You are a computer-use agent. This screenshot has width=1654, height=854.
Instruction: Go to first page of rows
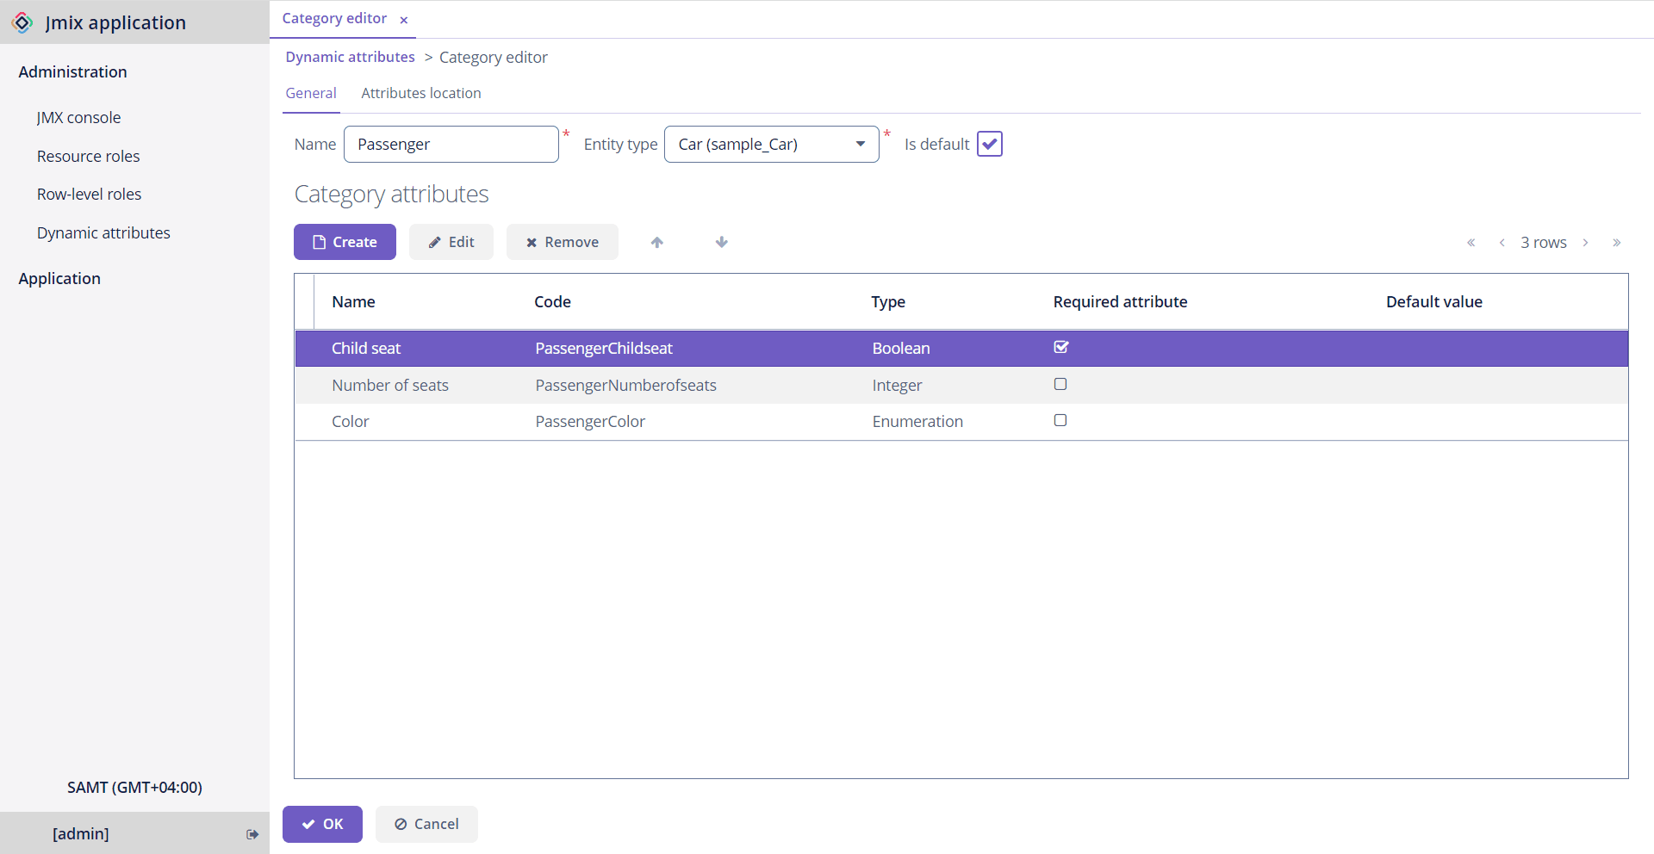tap(1471, 243)
